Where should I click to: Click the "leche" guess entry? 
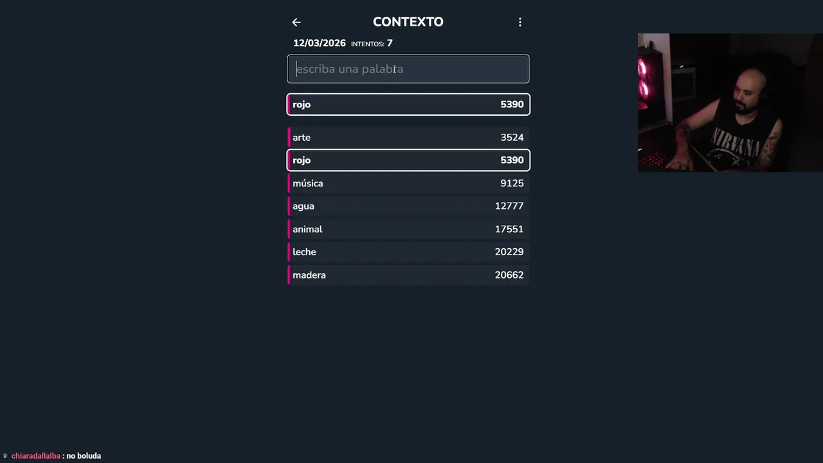(x=408, y=252)
